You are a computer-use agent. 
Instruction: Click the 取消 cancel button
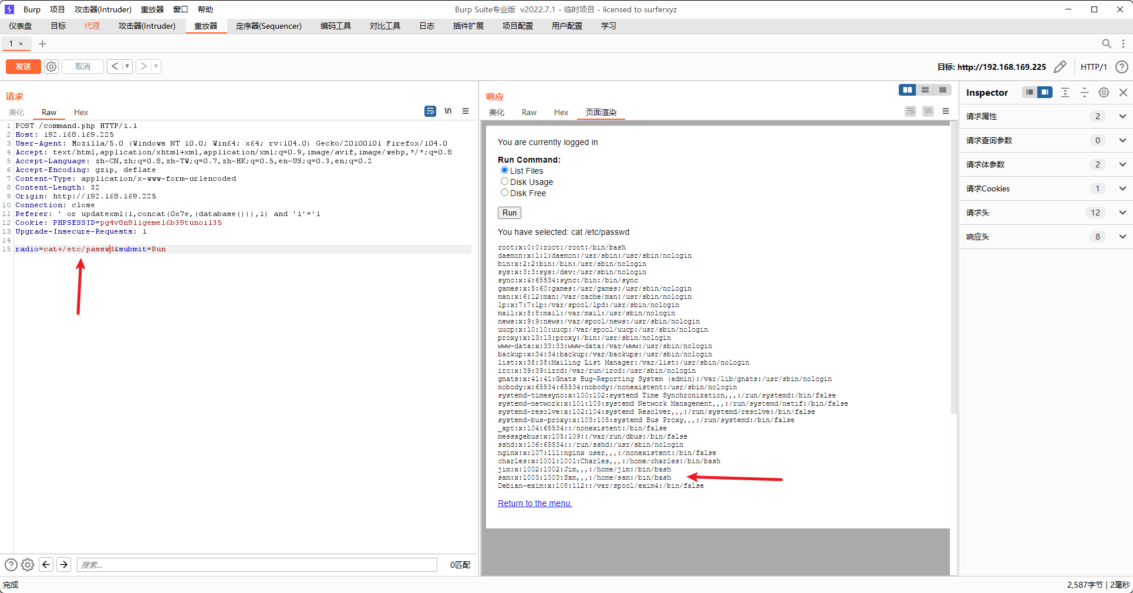pos(83,66)
